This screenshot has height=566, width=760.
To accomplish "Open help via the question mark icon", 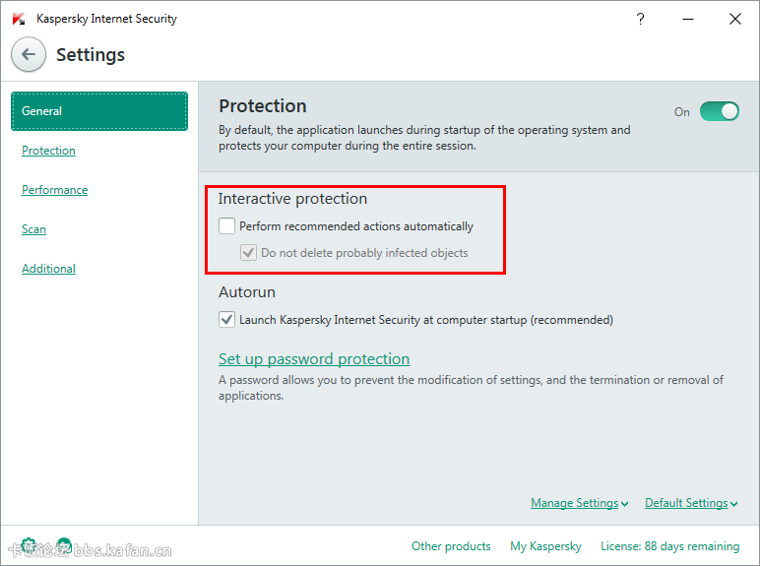I will coord(640,19).
